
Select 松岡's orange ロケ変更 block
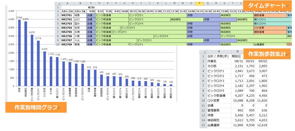pyautogui.click(x=270, y=28)
